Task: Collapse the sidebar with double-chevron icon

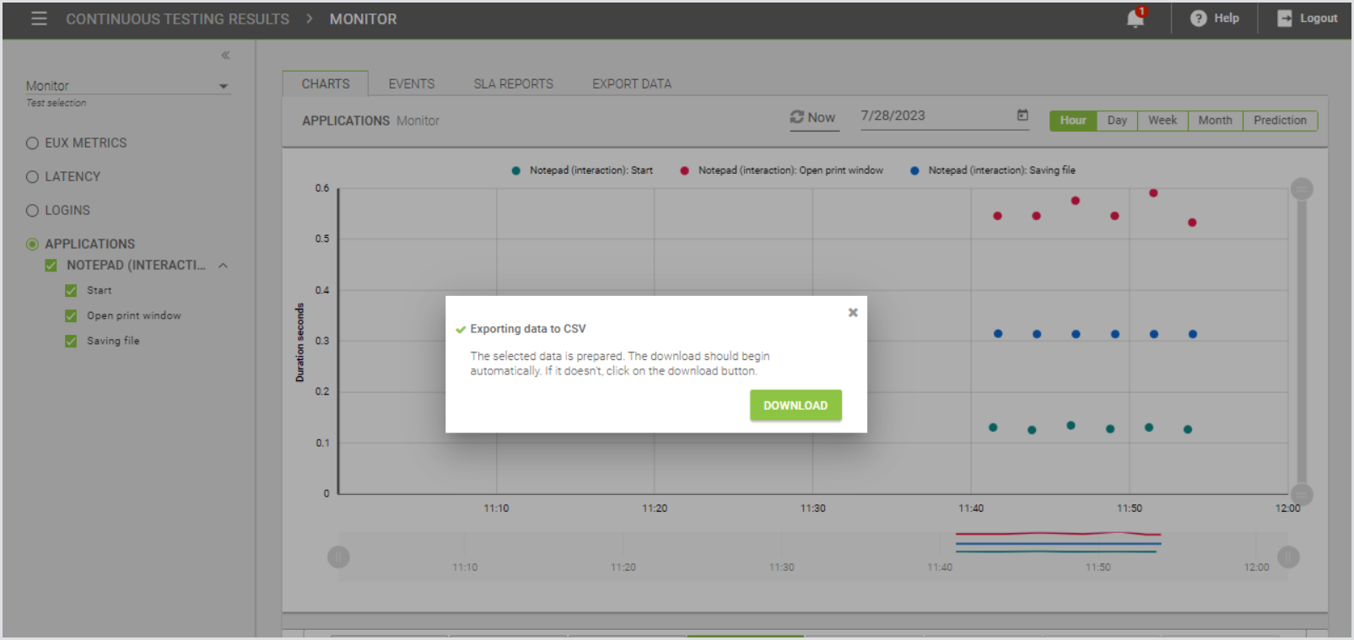Action: point(225,56)
